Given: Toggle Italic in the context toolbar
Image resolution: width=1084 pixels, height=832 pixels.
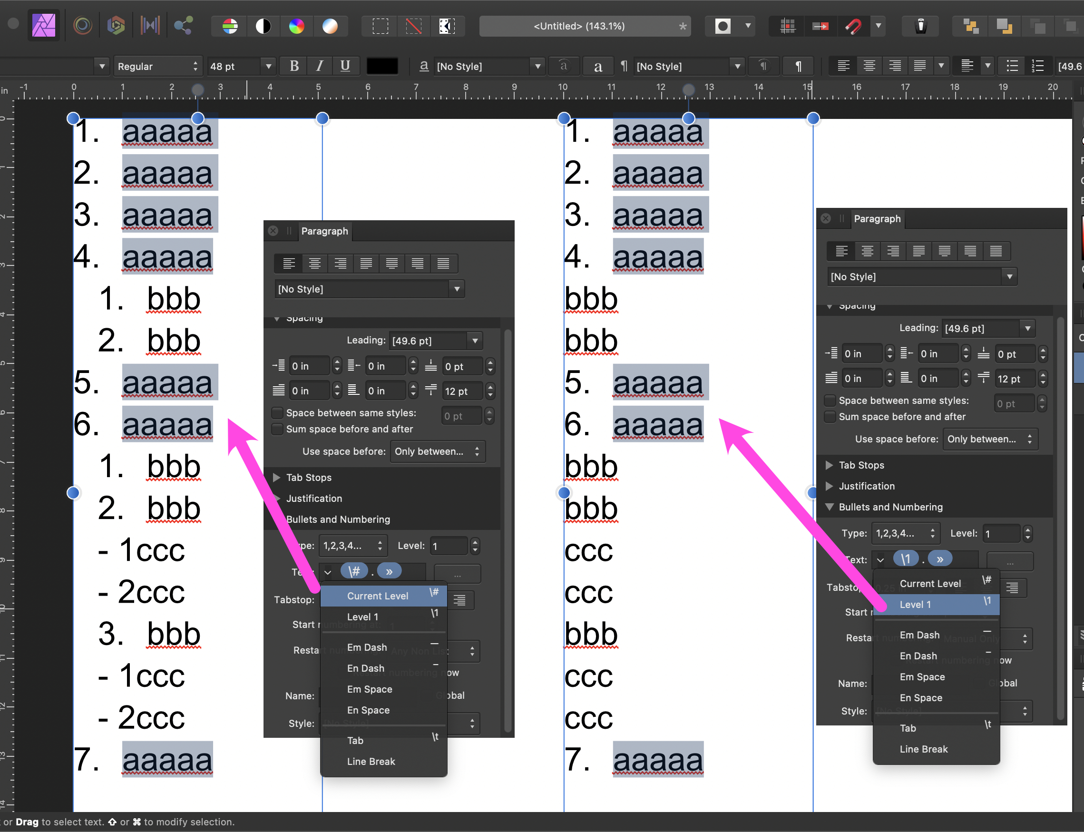Looking at the screenshot, I should (320, 66).
